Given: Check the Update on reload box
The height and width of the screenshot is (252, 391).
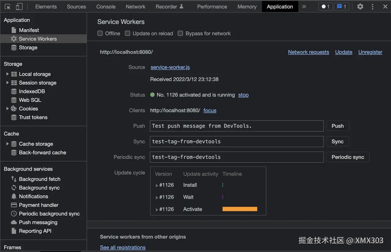Looking at the screenshot, I should [x=127, y=34].
